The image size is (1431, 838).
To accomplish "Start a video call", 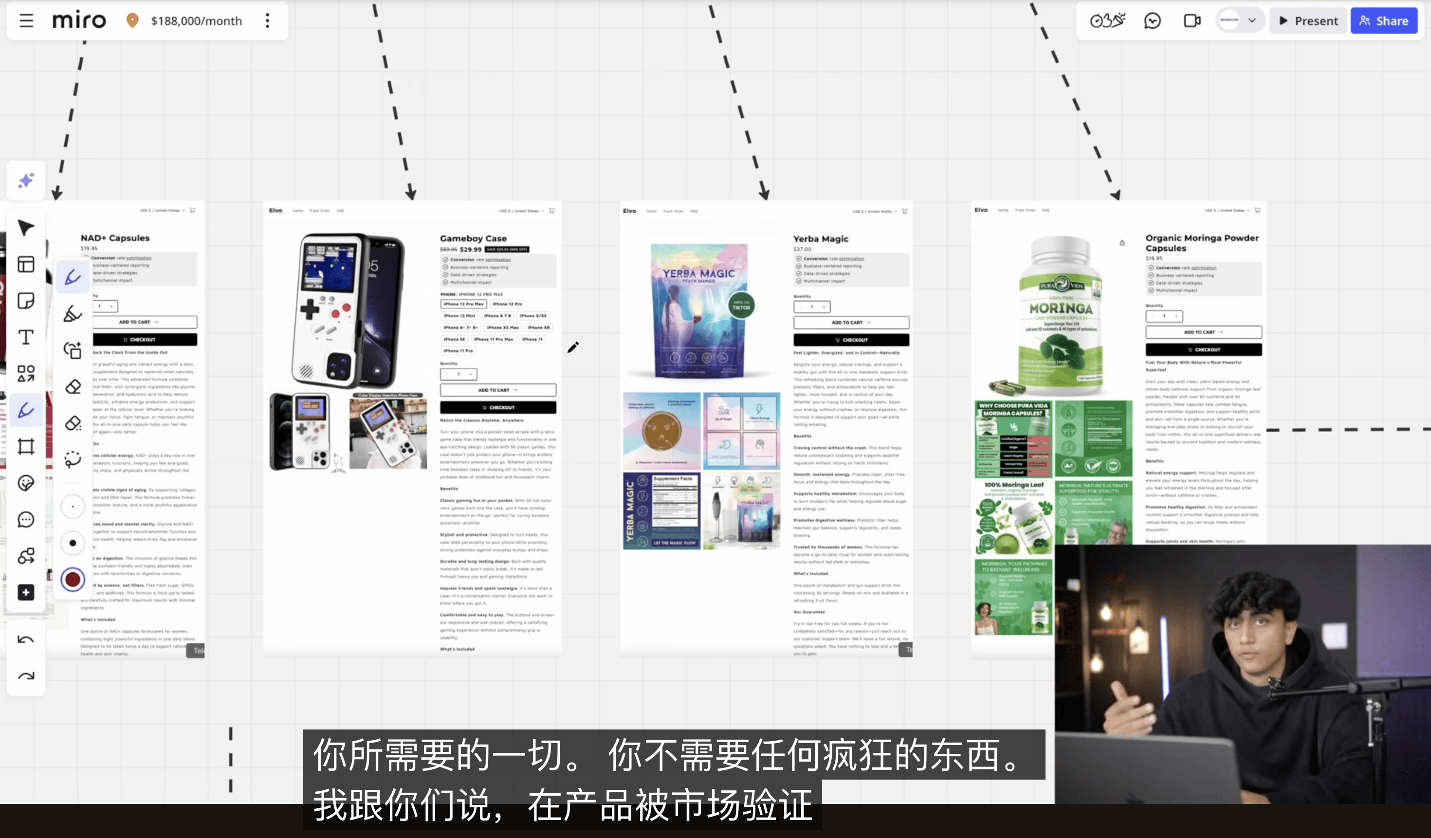I will coord(1192,21).
